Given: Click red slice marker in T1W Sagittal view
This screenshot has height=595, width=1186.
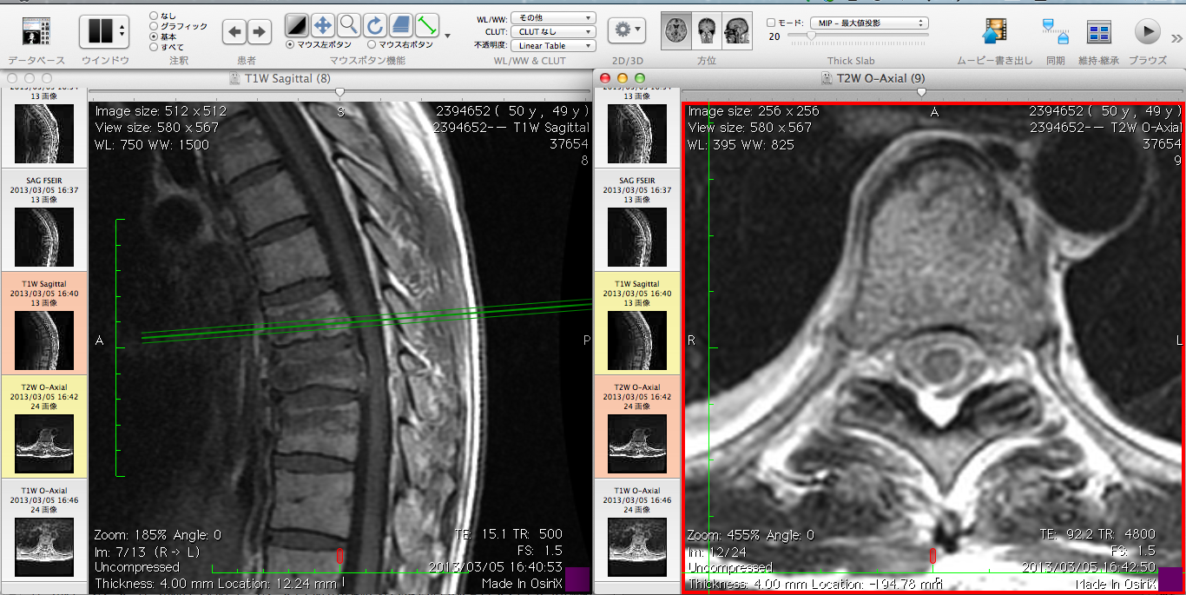Looking at the screenshot, I should (339, 556).
